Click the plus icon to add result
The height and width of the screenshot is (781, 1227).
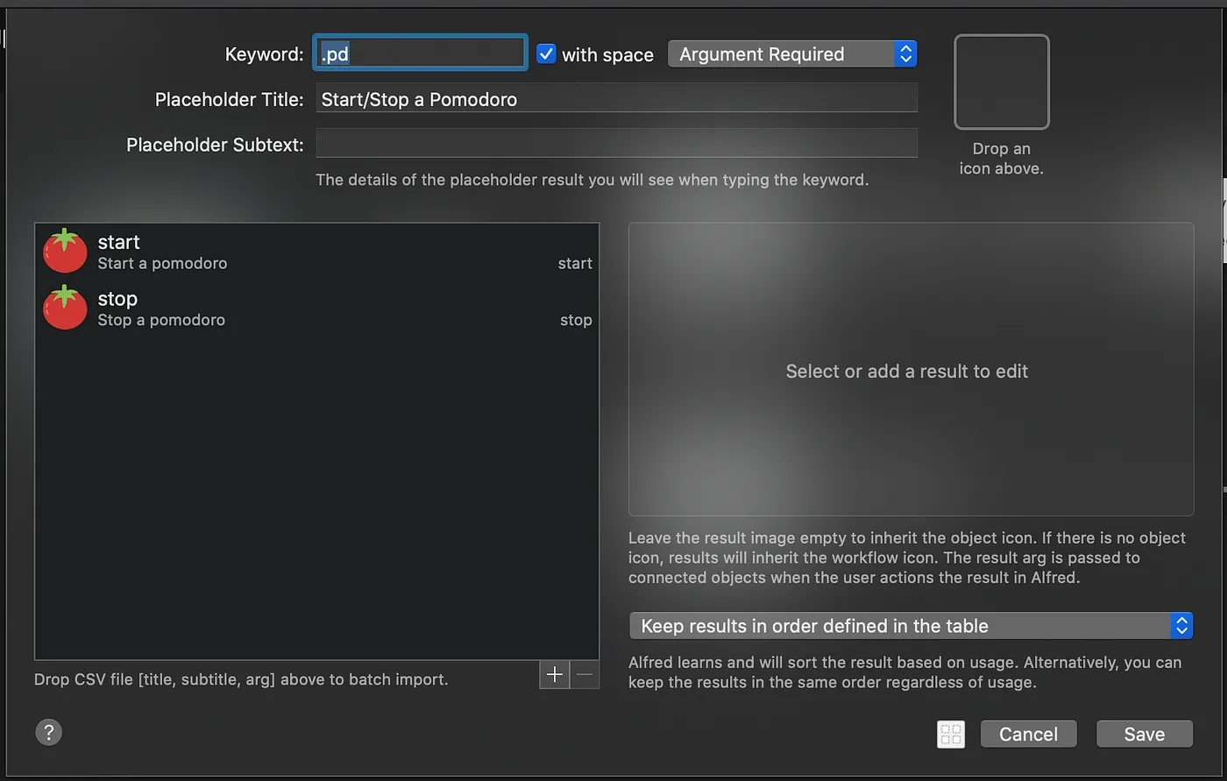(x=554, y=674)
